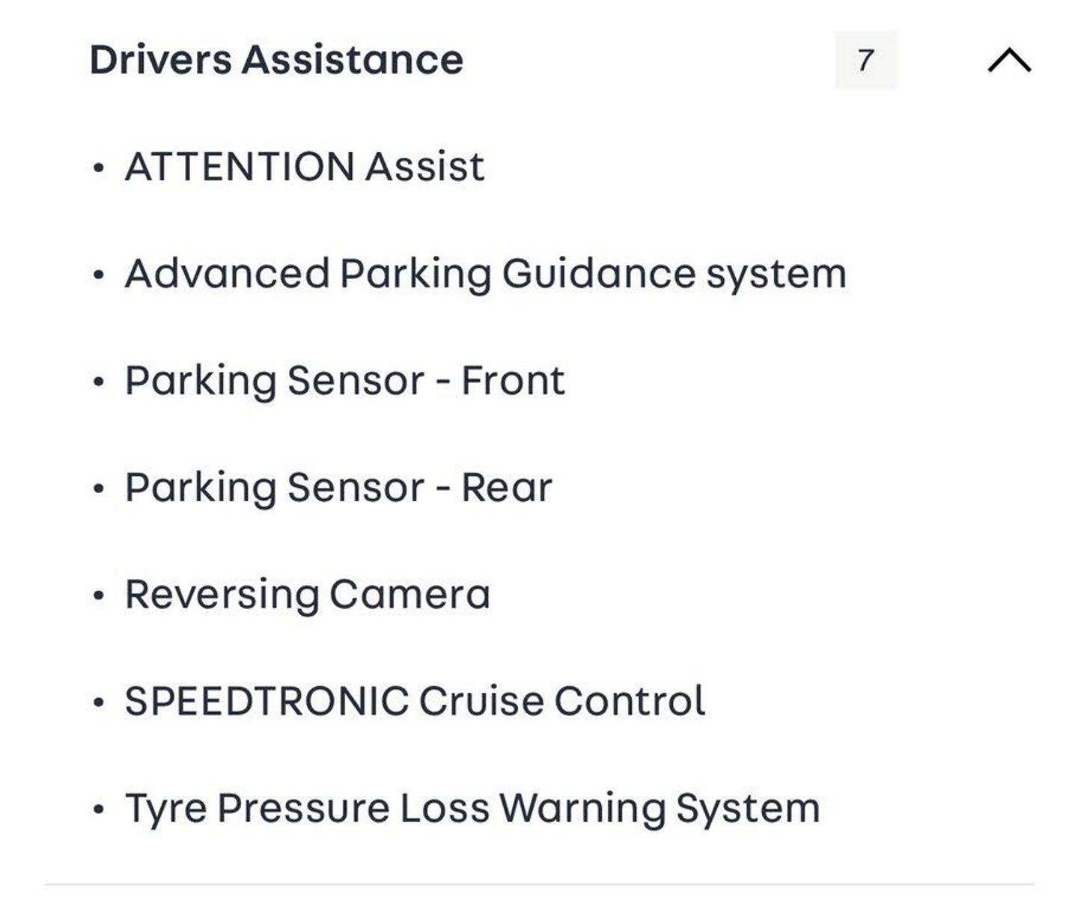Click the bullet before Parking Sensor - Rear
This screenshot has height=909, width=1078.
coord(98,489)
